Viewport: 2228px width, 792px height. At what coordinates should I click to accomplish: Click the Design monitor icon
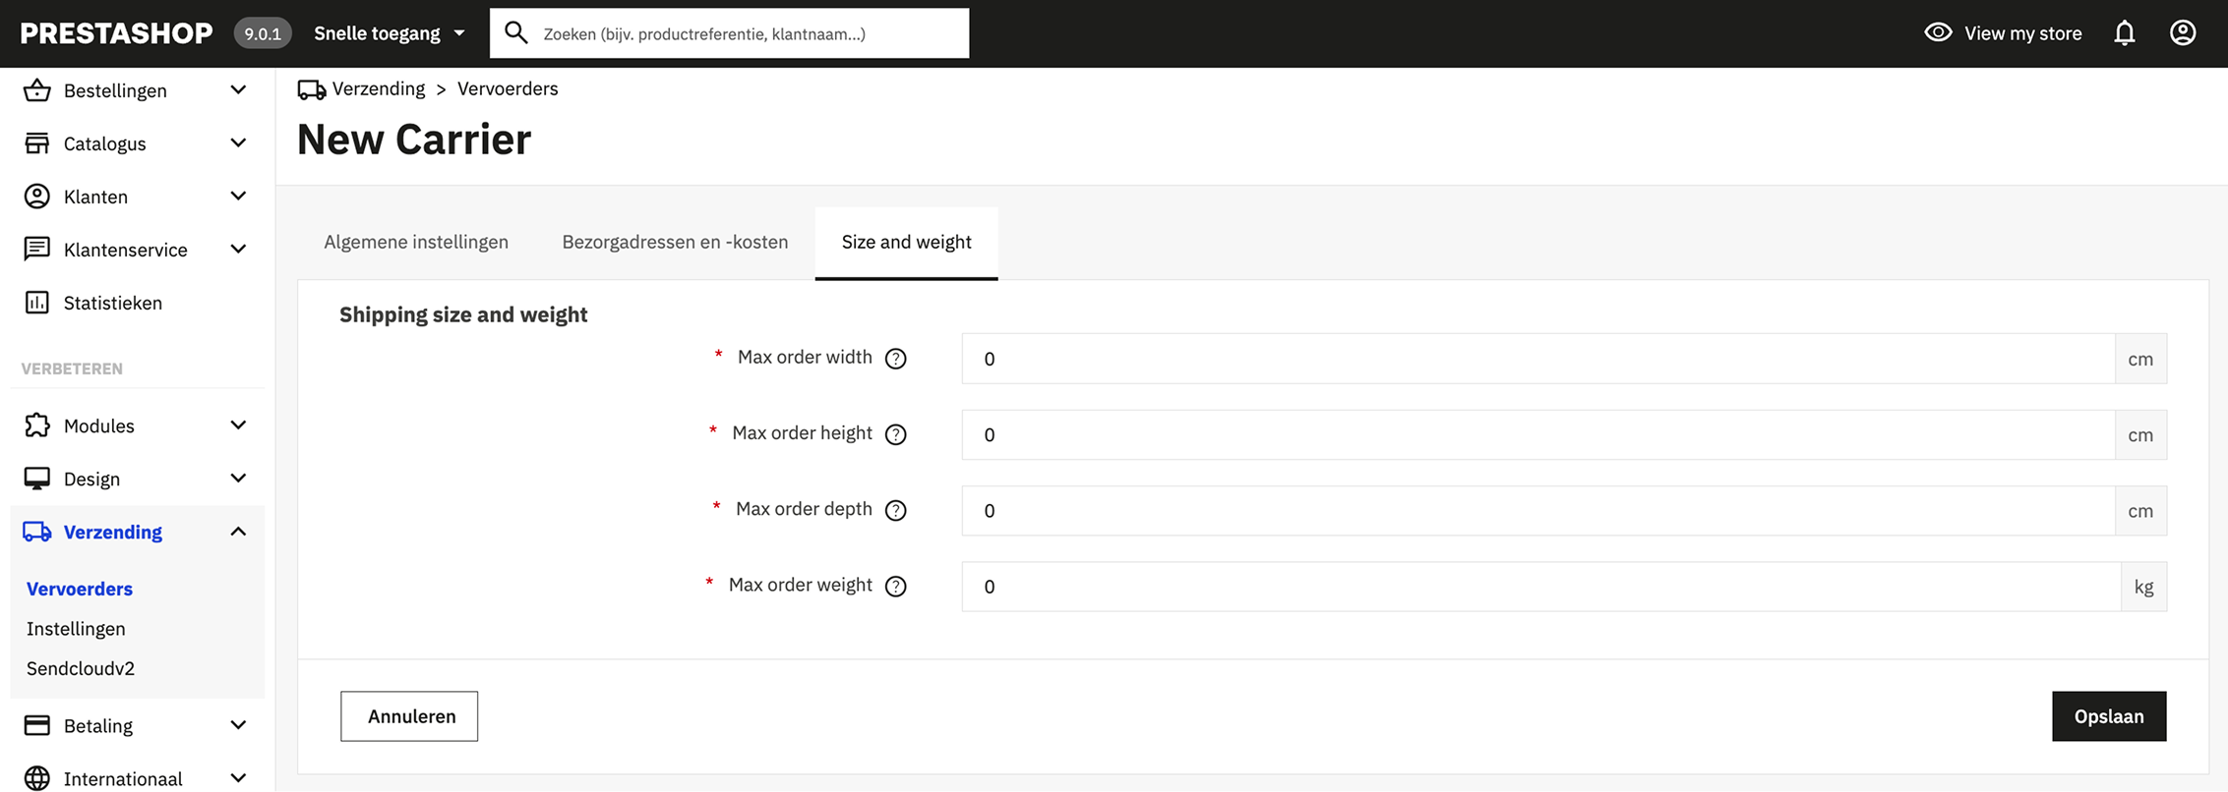[37, 479]
